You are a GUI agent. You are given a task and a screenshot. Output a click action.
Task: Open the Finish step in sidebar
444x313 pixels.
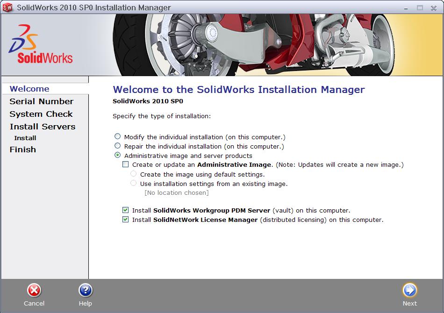tap(22, 149)
